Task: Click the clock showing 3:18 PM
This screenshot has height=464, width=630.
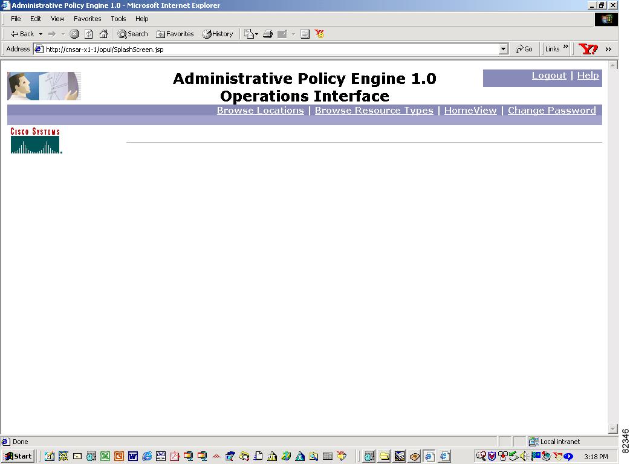Action: [x=596, y=457]
